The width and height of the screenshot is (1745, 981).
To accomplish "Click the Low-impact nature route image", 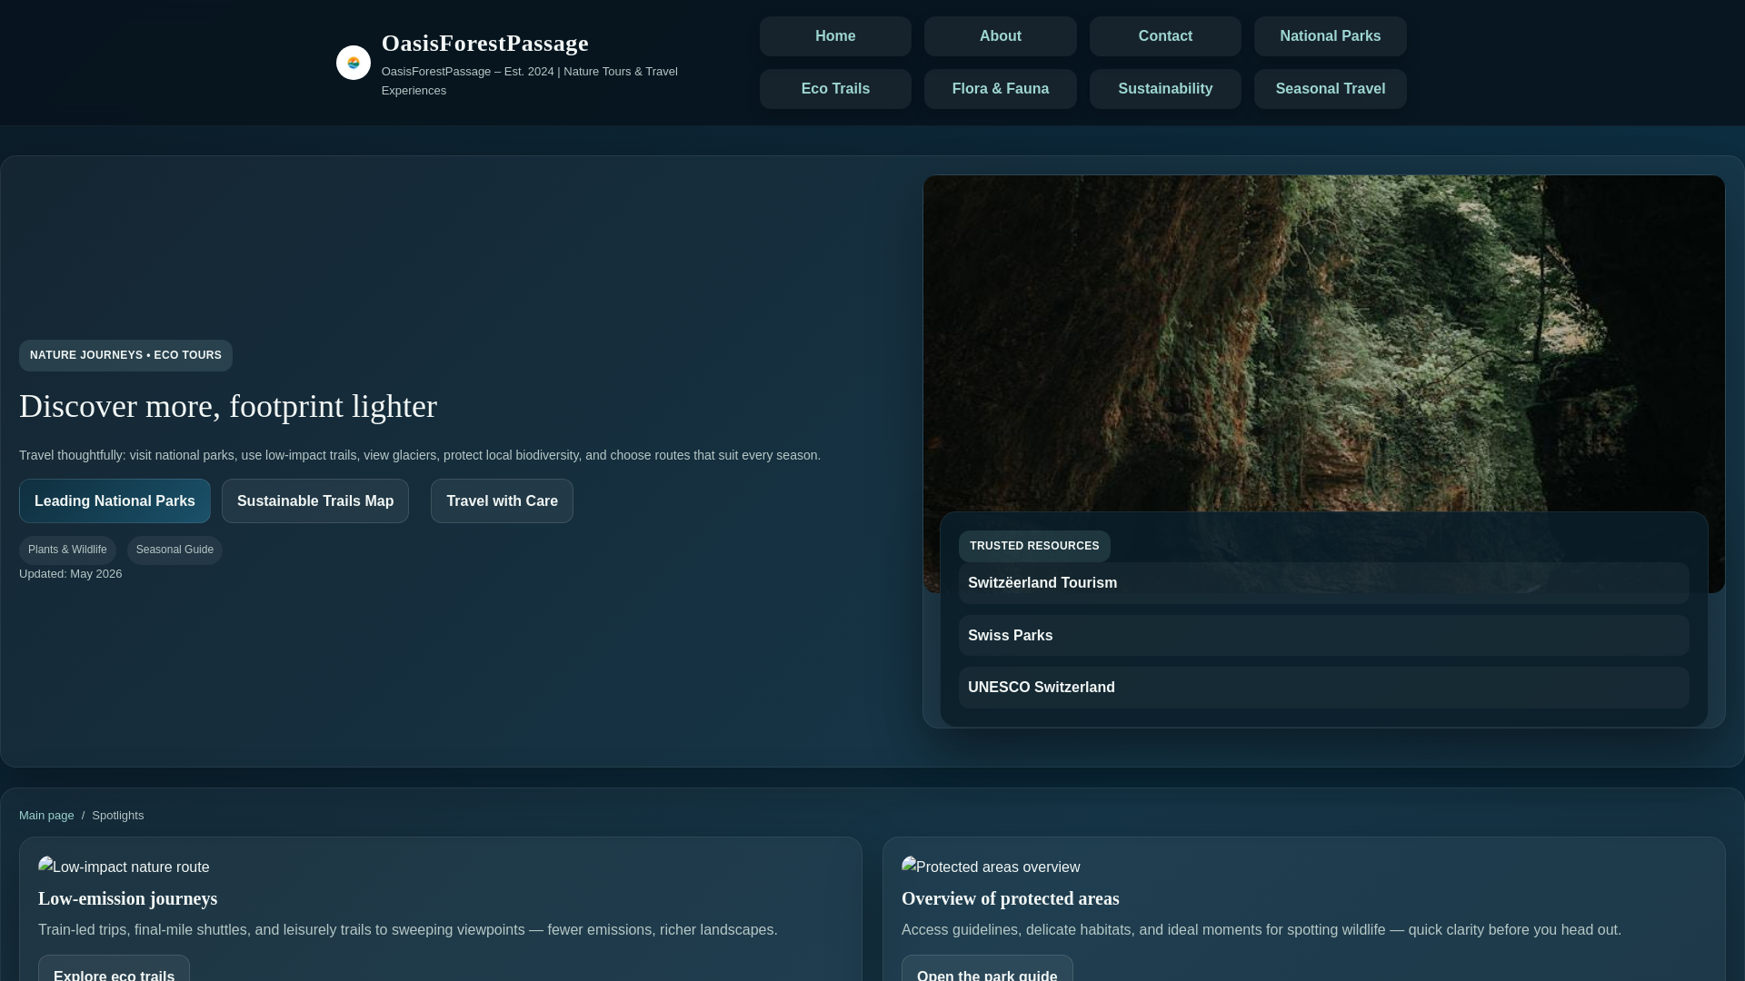I will [124, 867].
